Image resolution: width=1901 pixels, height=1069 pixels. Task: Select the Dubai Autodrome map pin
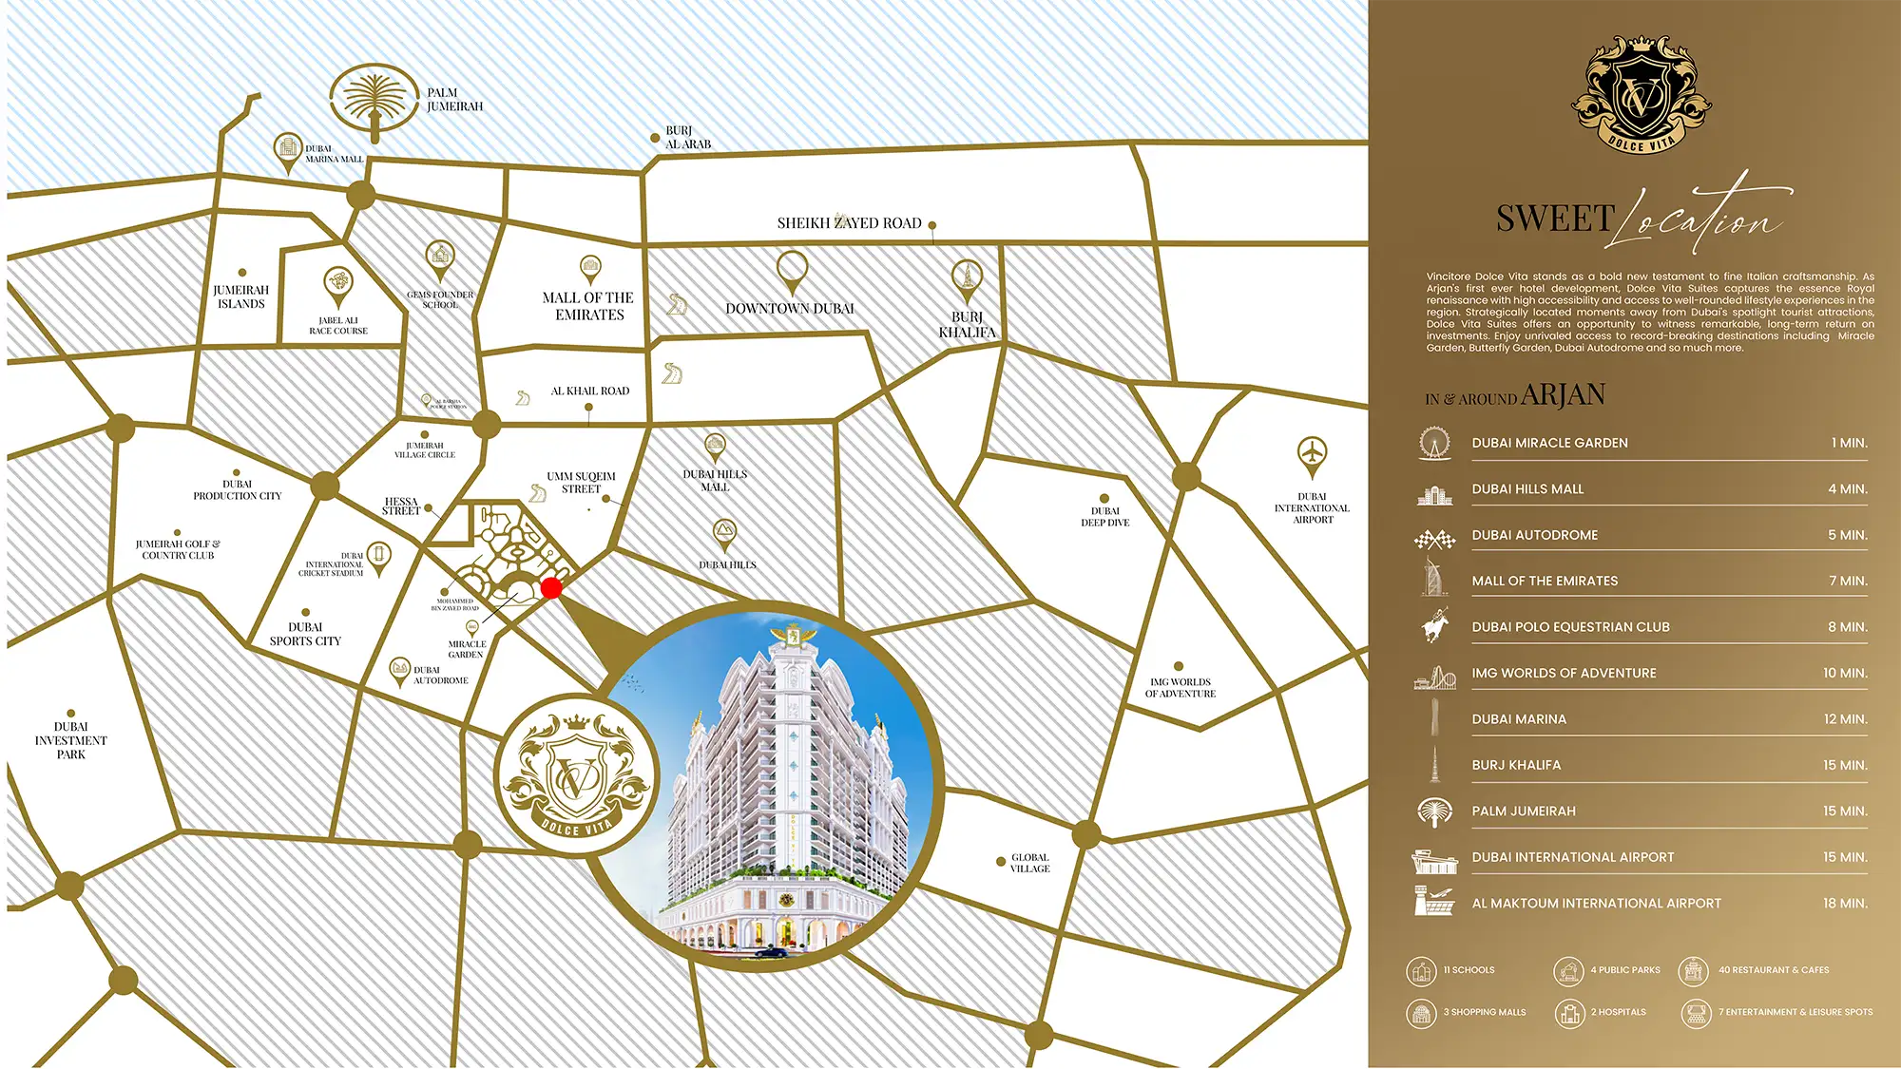(x=400, y=671)
